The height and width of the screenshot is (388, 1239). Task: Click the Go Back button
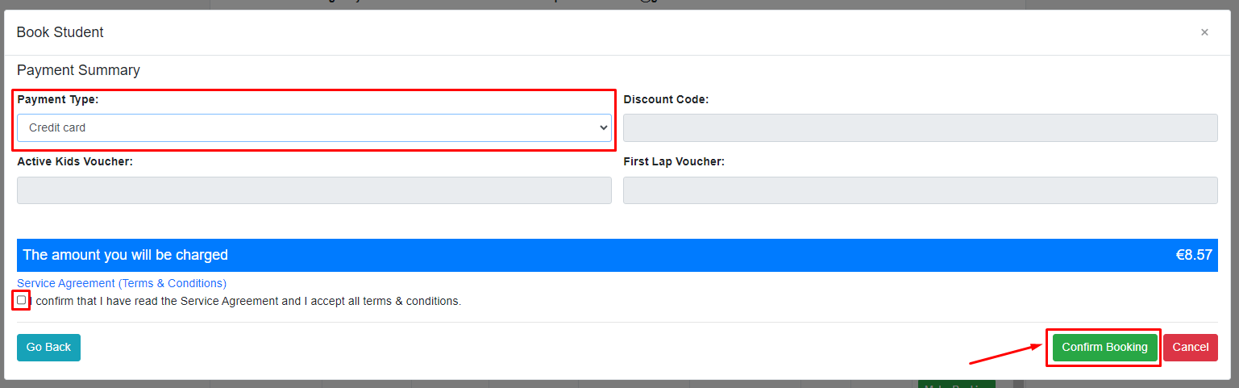tap(48, 347)
